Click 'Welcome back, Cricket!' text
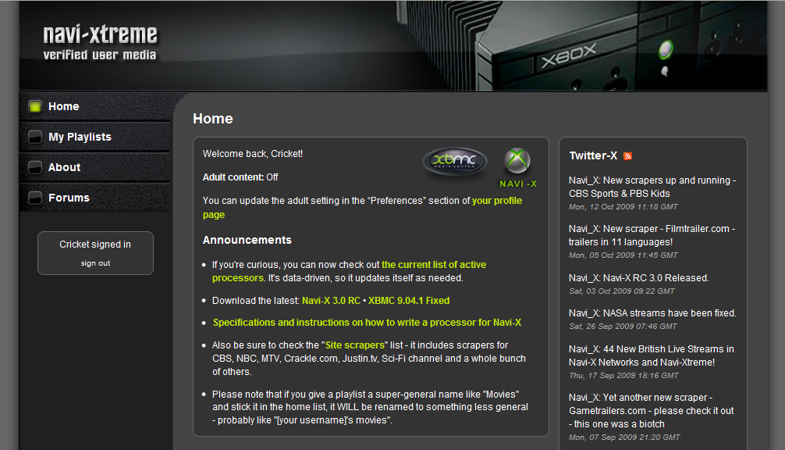This screenshot has height=450, width=785. 253,154
